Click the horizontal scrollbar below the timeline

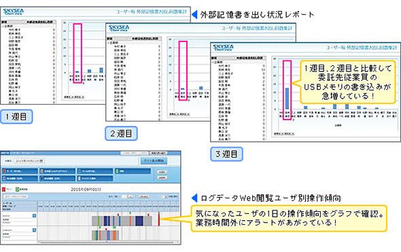click(108, 242)
